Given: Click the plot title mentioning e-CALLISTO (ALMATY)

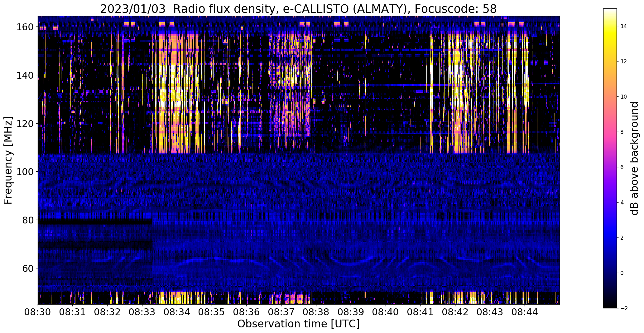Looking at the screenshot, I should coord(298,9).
